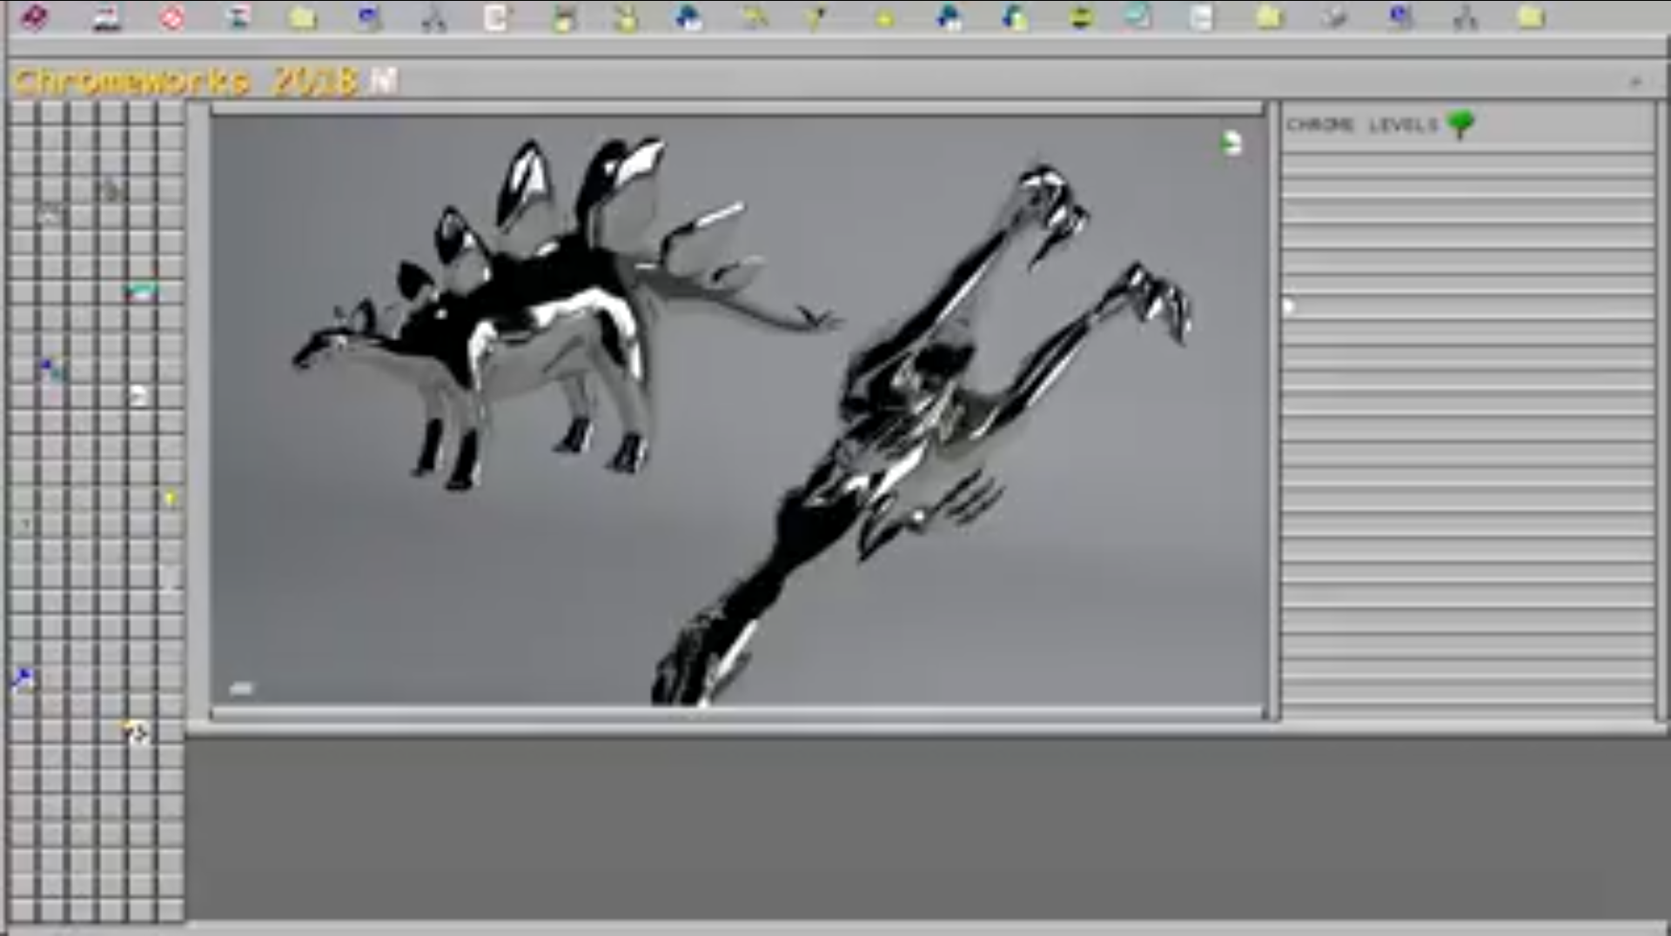This screenshot has height=936, width=1671.
Task: Click the teal cell in left grid palette
Action: (141, 291)
